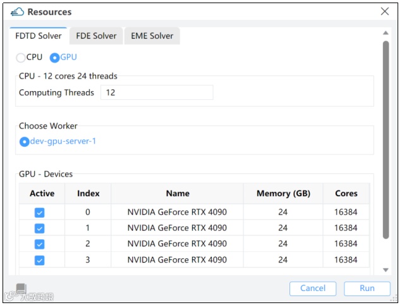Disable GPU index 2 checkbox
The height and width of the screenshot is (305, 402).
[39, 244]
